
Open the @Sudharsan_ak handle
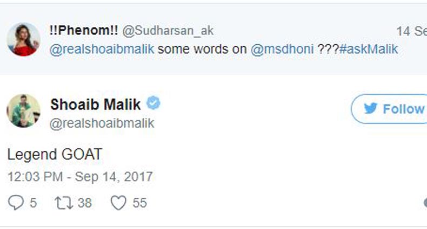[168, 31]
